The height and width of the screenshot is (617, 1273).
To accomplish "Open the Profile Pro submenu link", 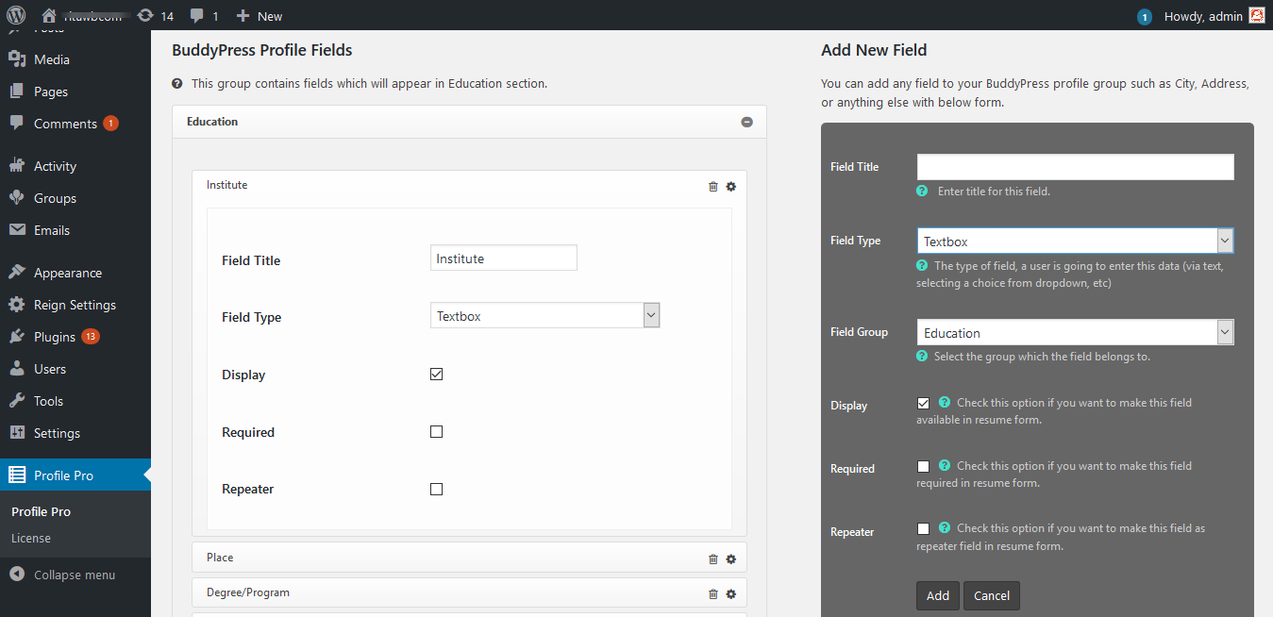I will pos(41,511).
